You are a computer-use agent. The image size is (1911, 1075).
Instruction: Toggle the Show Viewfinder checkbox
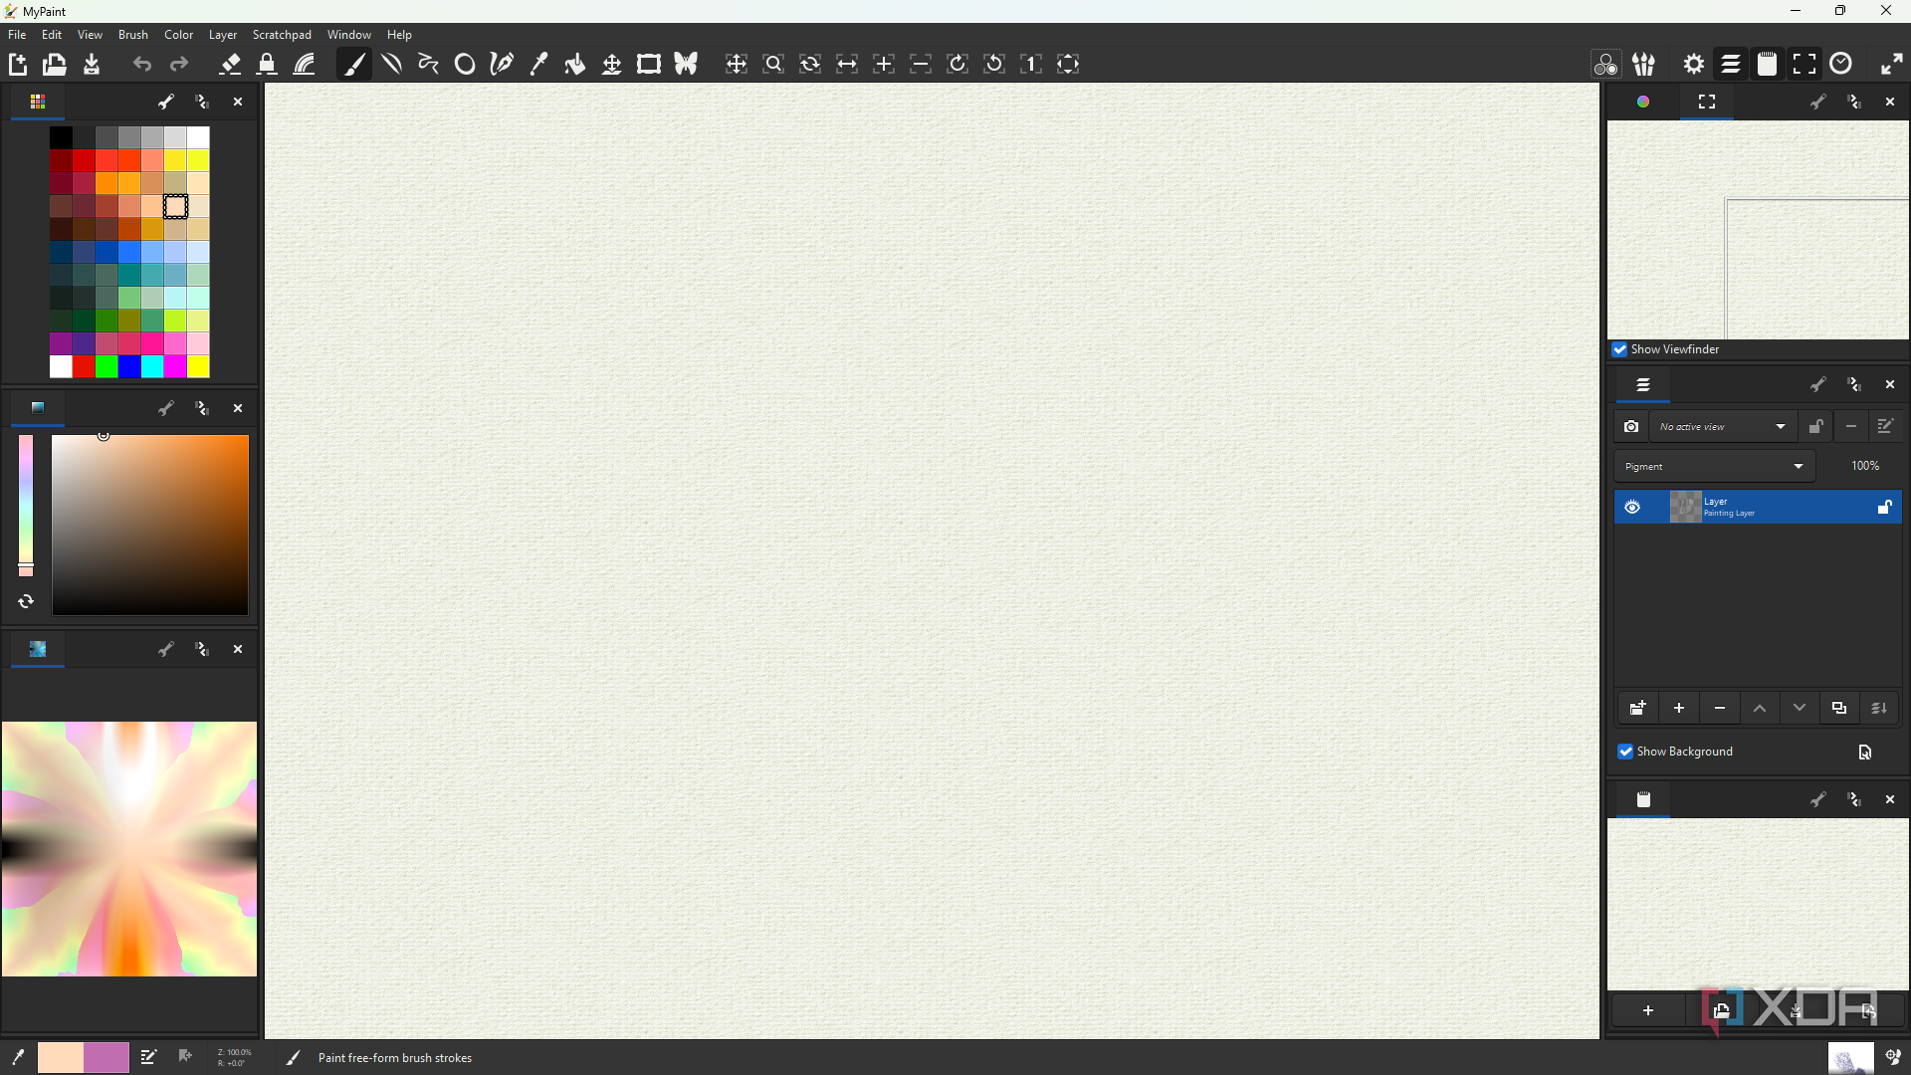tap(1619, 349)
